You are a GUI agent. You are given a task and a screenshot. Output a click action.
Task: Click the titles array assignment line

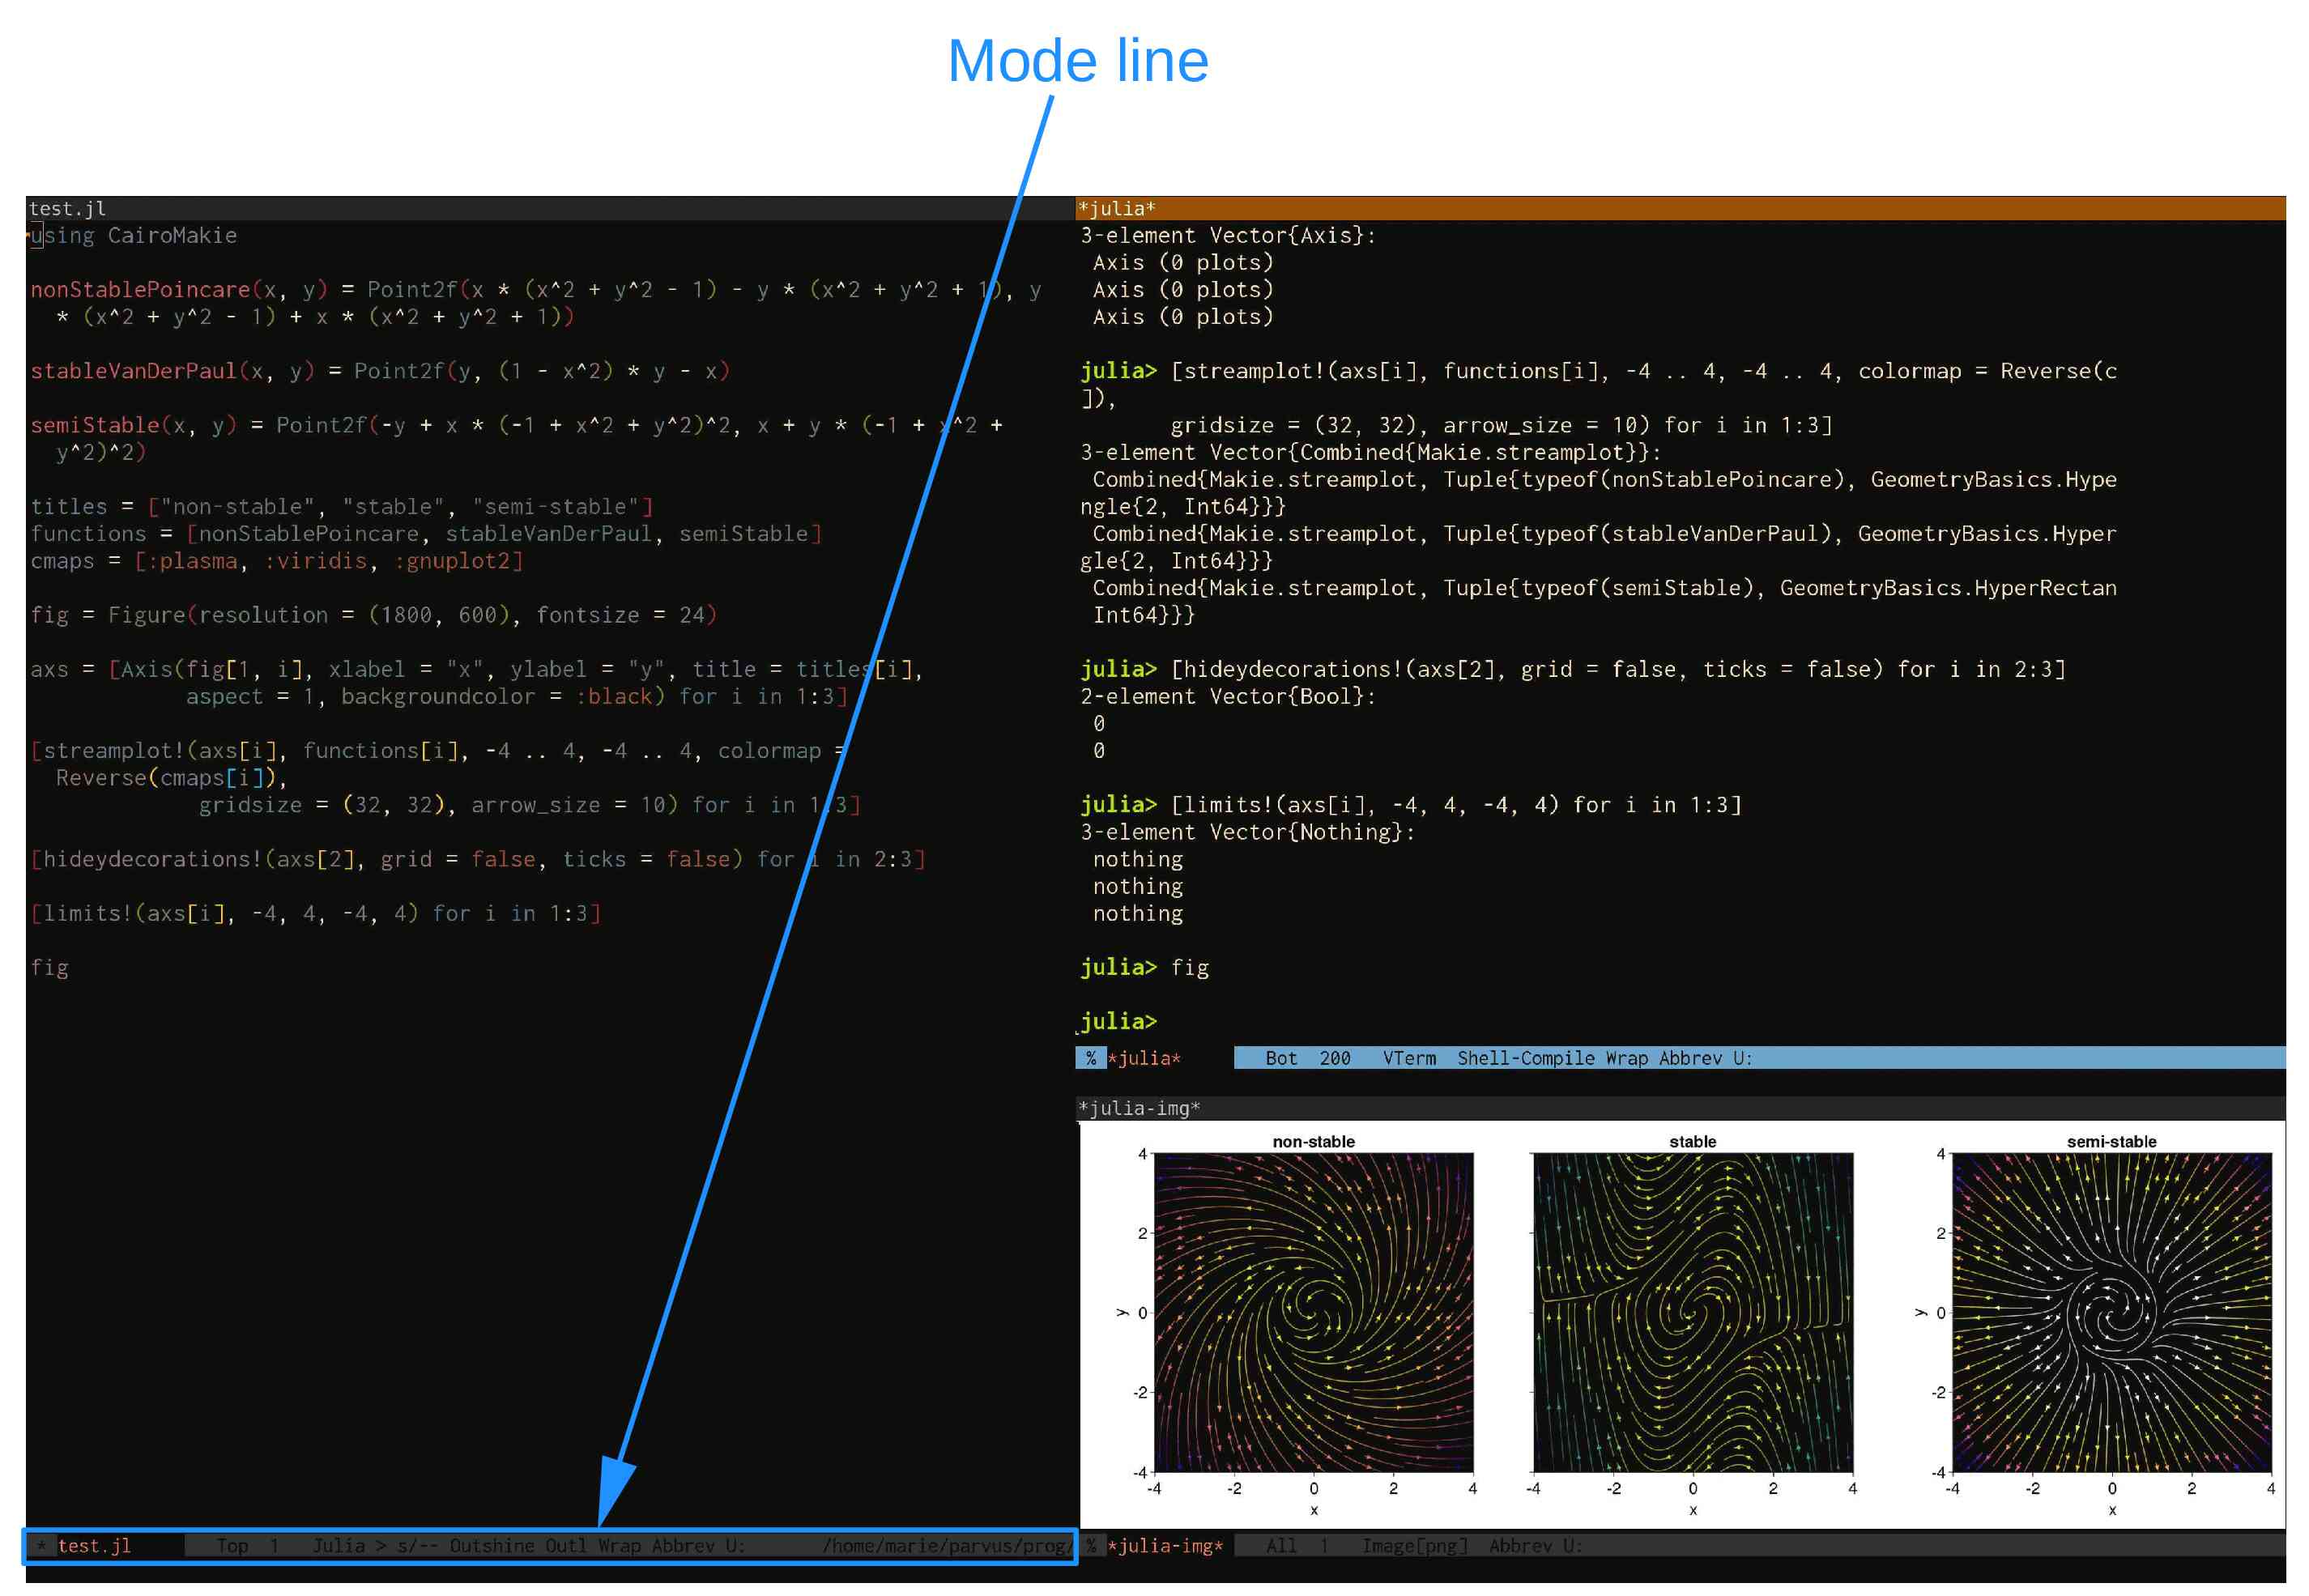[x=342, y=507]
